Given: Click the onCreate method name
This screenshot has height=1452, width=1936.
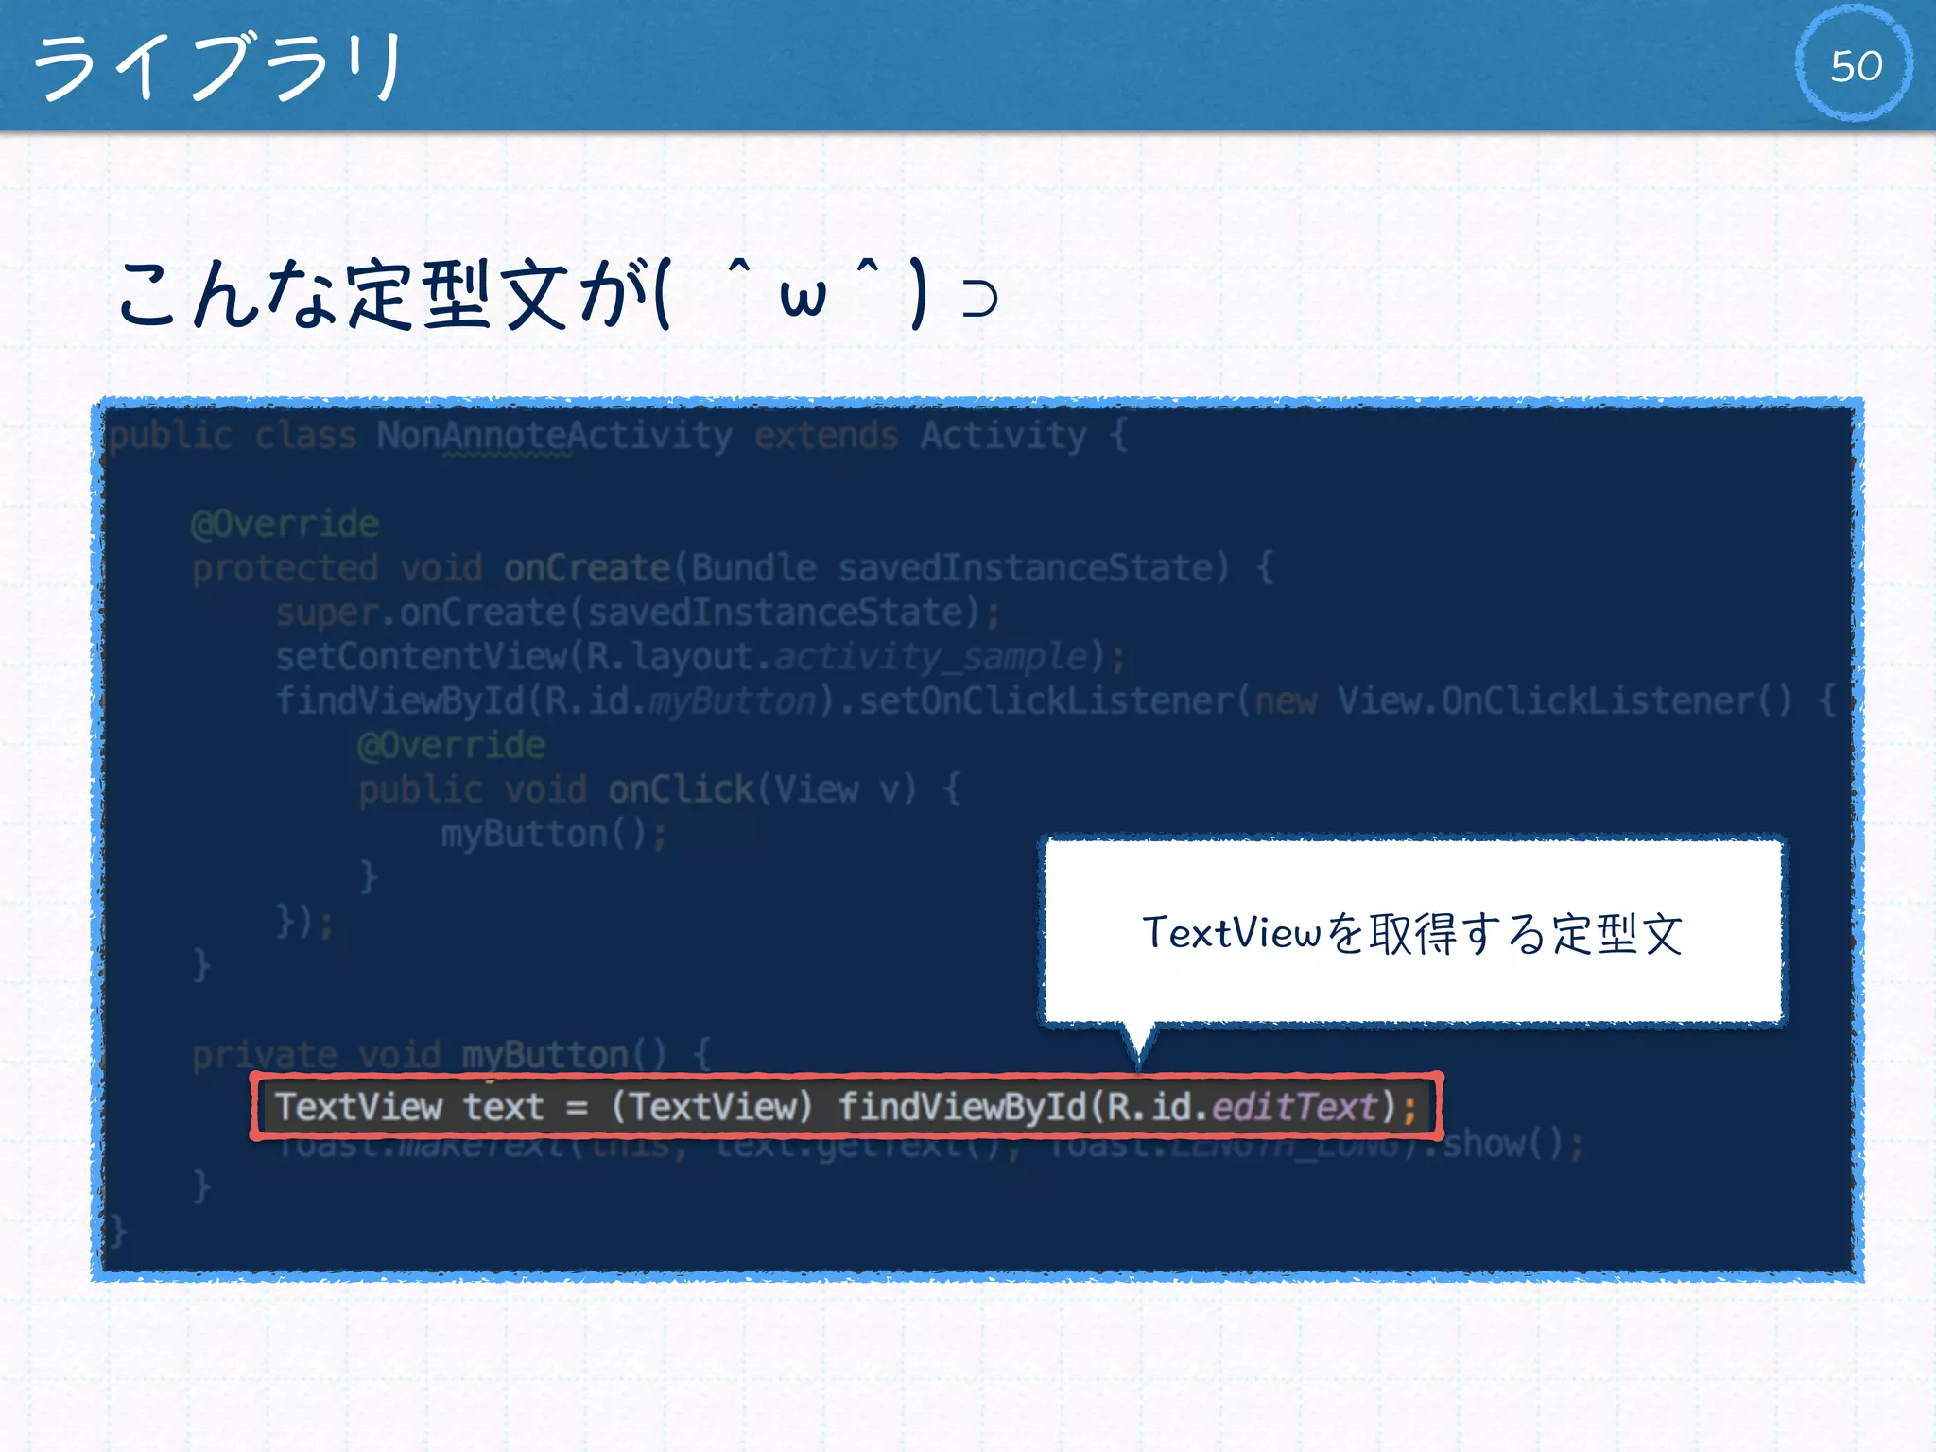Looking at the screenshot, I should pyautogui.click(x=586, y=568).
